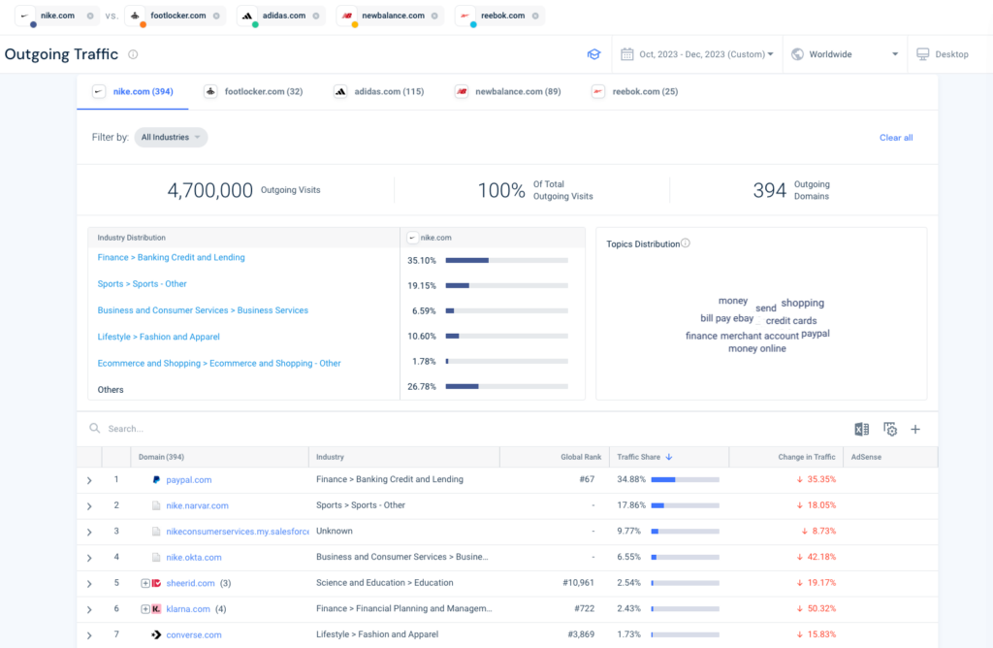Expand the paypal.com row chevron
Image resolution: width=993 pixels, height=648 pixels.
coord(89,480)
